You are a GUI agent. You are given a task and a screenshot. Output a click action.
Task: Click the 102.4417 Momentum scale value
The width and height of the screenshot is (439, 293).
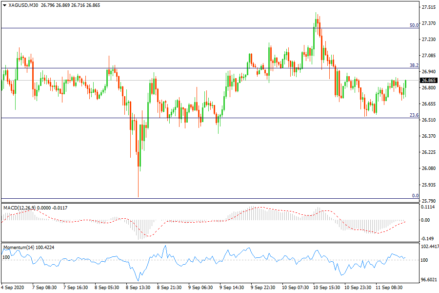[429, 247]
